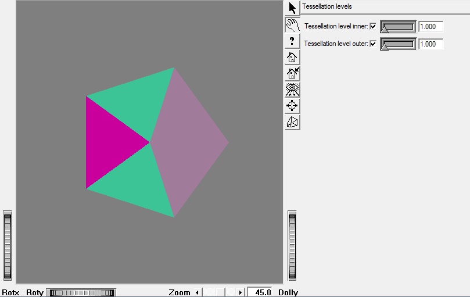Click the View All eye icon

[292, 90]
